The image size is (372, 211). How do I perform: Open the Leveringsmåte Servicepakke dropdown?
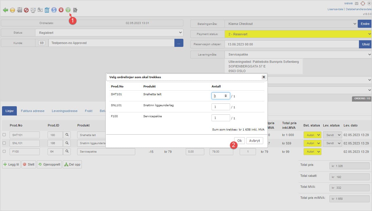click(298, 54)
